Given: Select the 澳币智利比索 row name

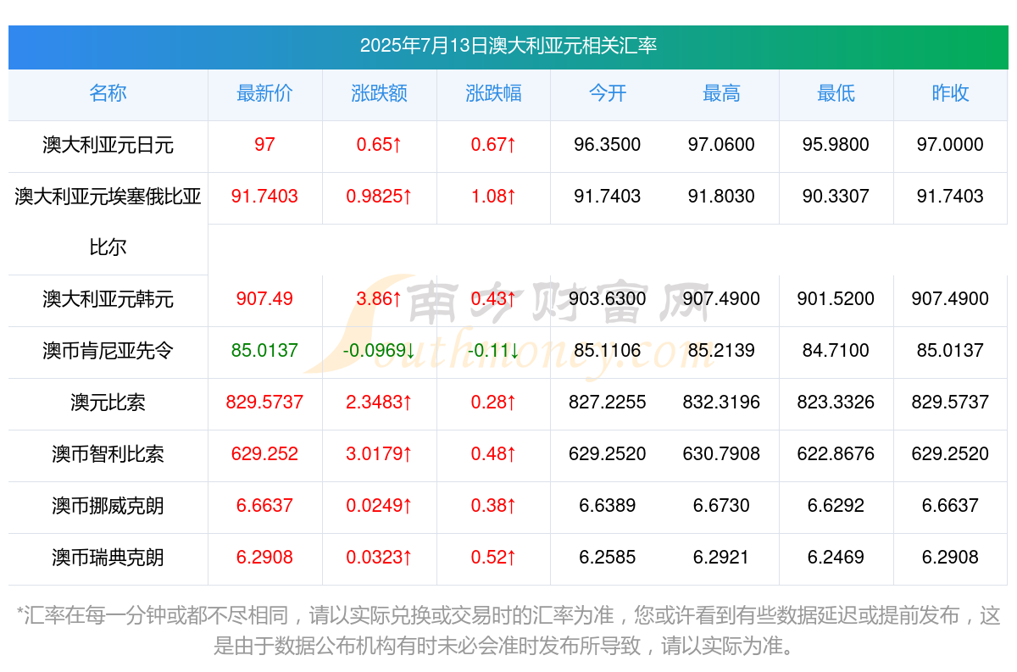Looking at the screenshot, I should (x=108, y=454).
